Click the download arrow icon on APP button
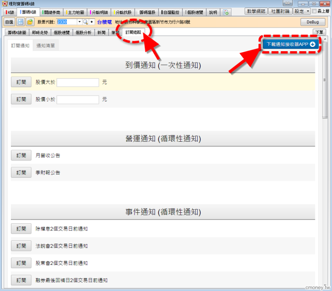 pyautogui.click(x=313, y=44)
